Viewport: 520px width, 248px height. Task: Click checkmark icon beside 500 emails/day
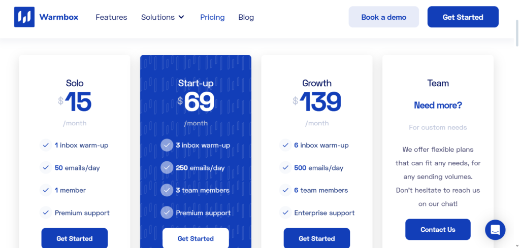tap(285, 167)
